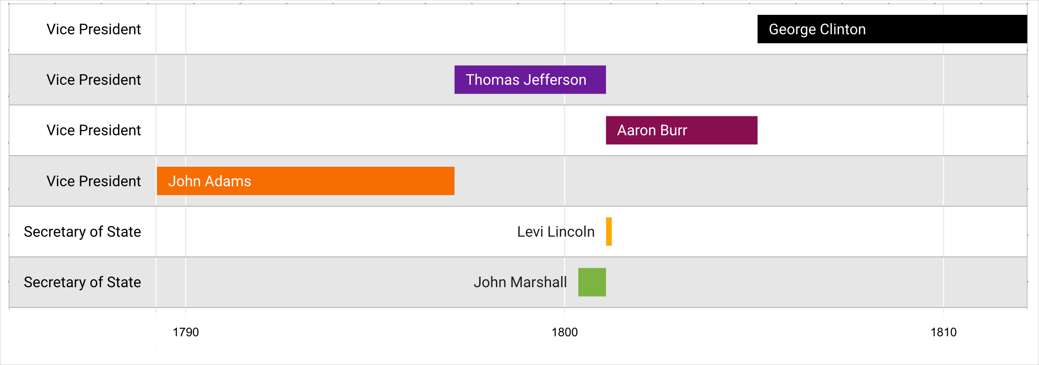Click the 1810 gridline in John Marshall's row
Viewport: 1039px width, 365px height.
[x=943, y=282]
